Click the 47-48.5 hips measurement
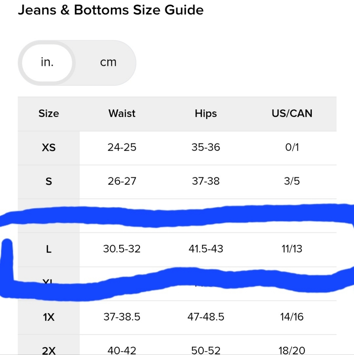The image size is (354, 355). point(206,317)
